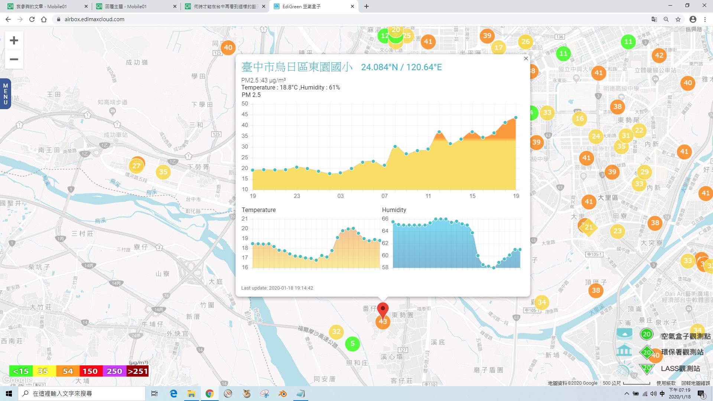713x401 pixels.
Task: Select the yellow 29 sensor marker
Action: point(645,172)
